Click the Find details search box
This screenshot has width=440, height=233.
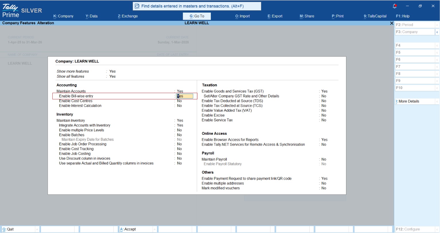197,6
